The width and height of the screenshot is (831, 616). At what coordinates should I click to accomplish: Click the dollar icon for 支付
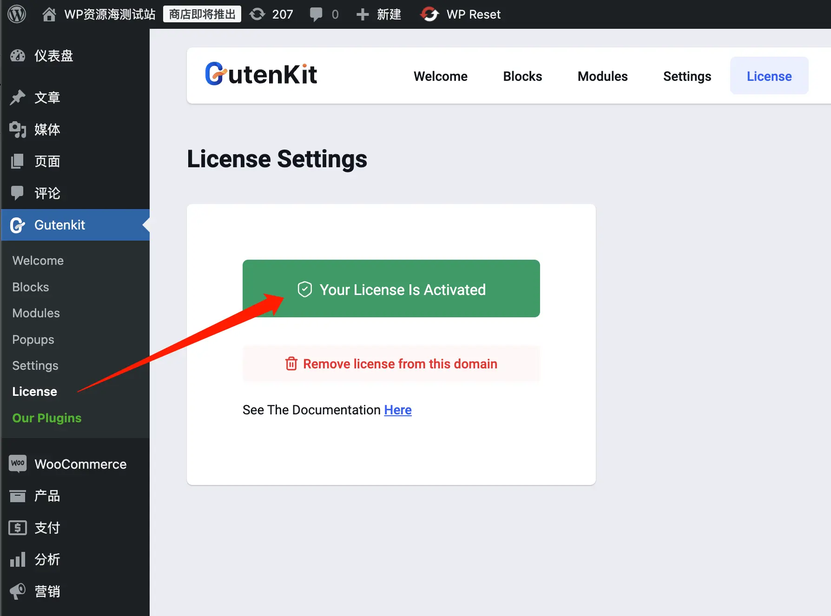18,528
